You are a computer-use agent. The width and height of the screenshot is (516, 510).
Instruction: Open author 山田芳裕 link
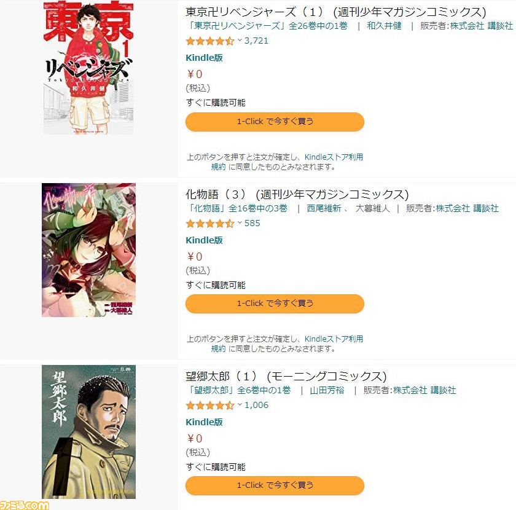tap(327, 390)
